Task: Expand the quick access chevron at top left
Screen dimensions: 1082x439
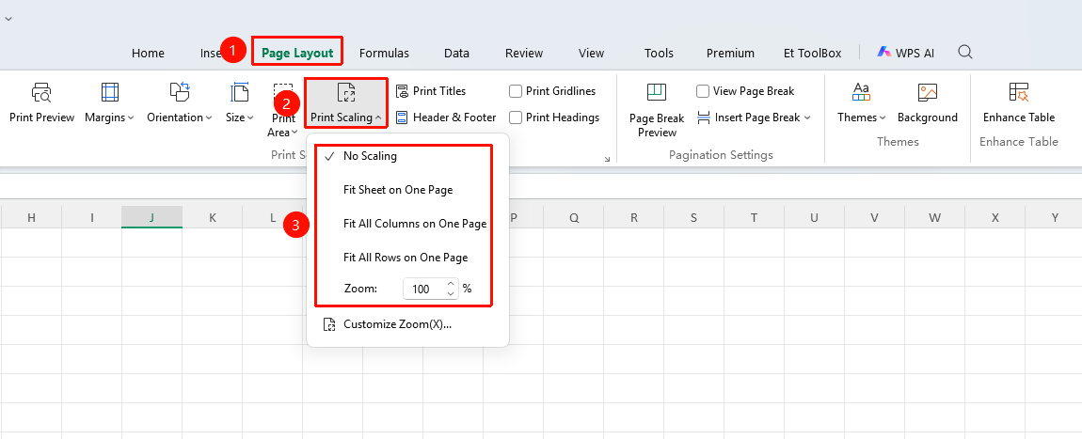Action: click(x=8, y=18)
